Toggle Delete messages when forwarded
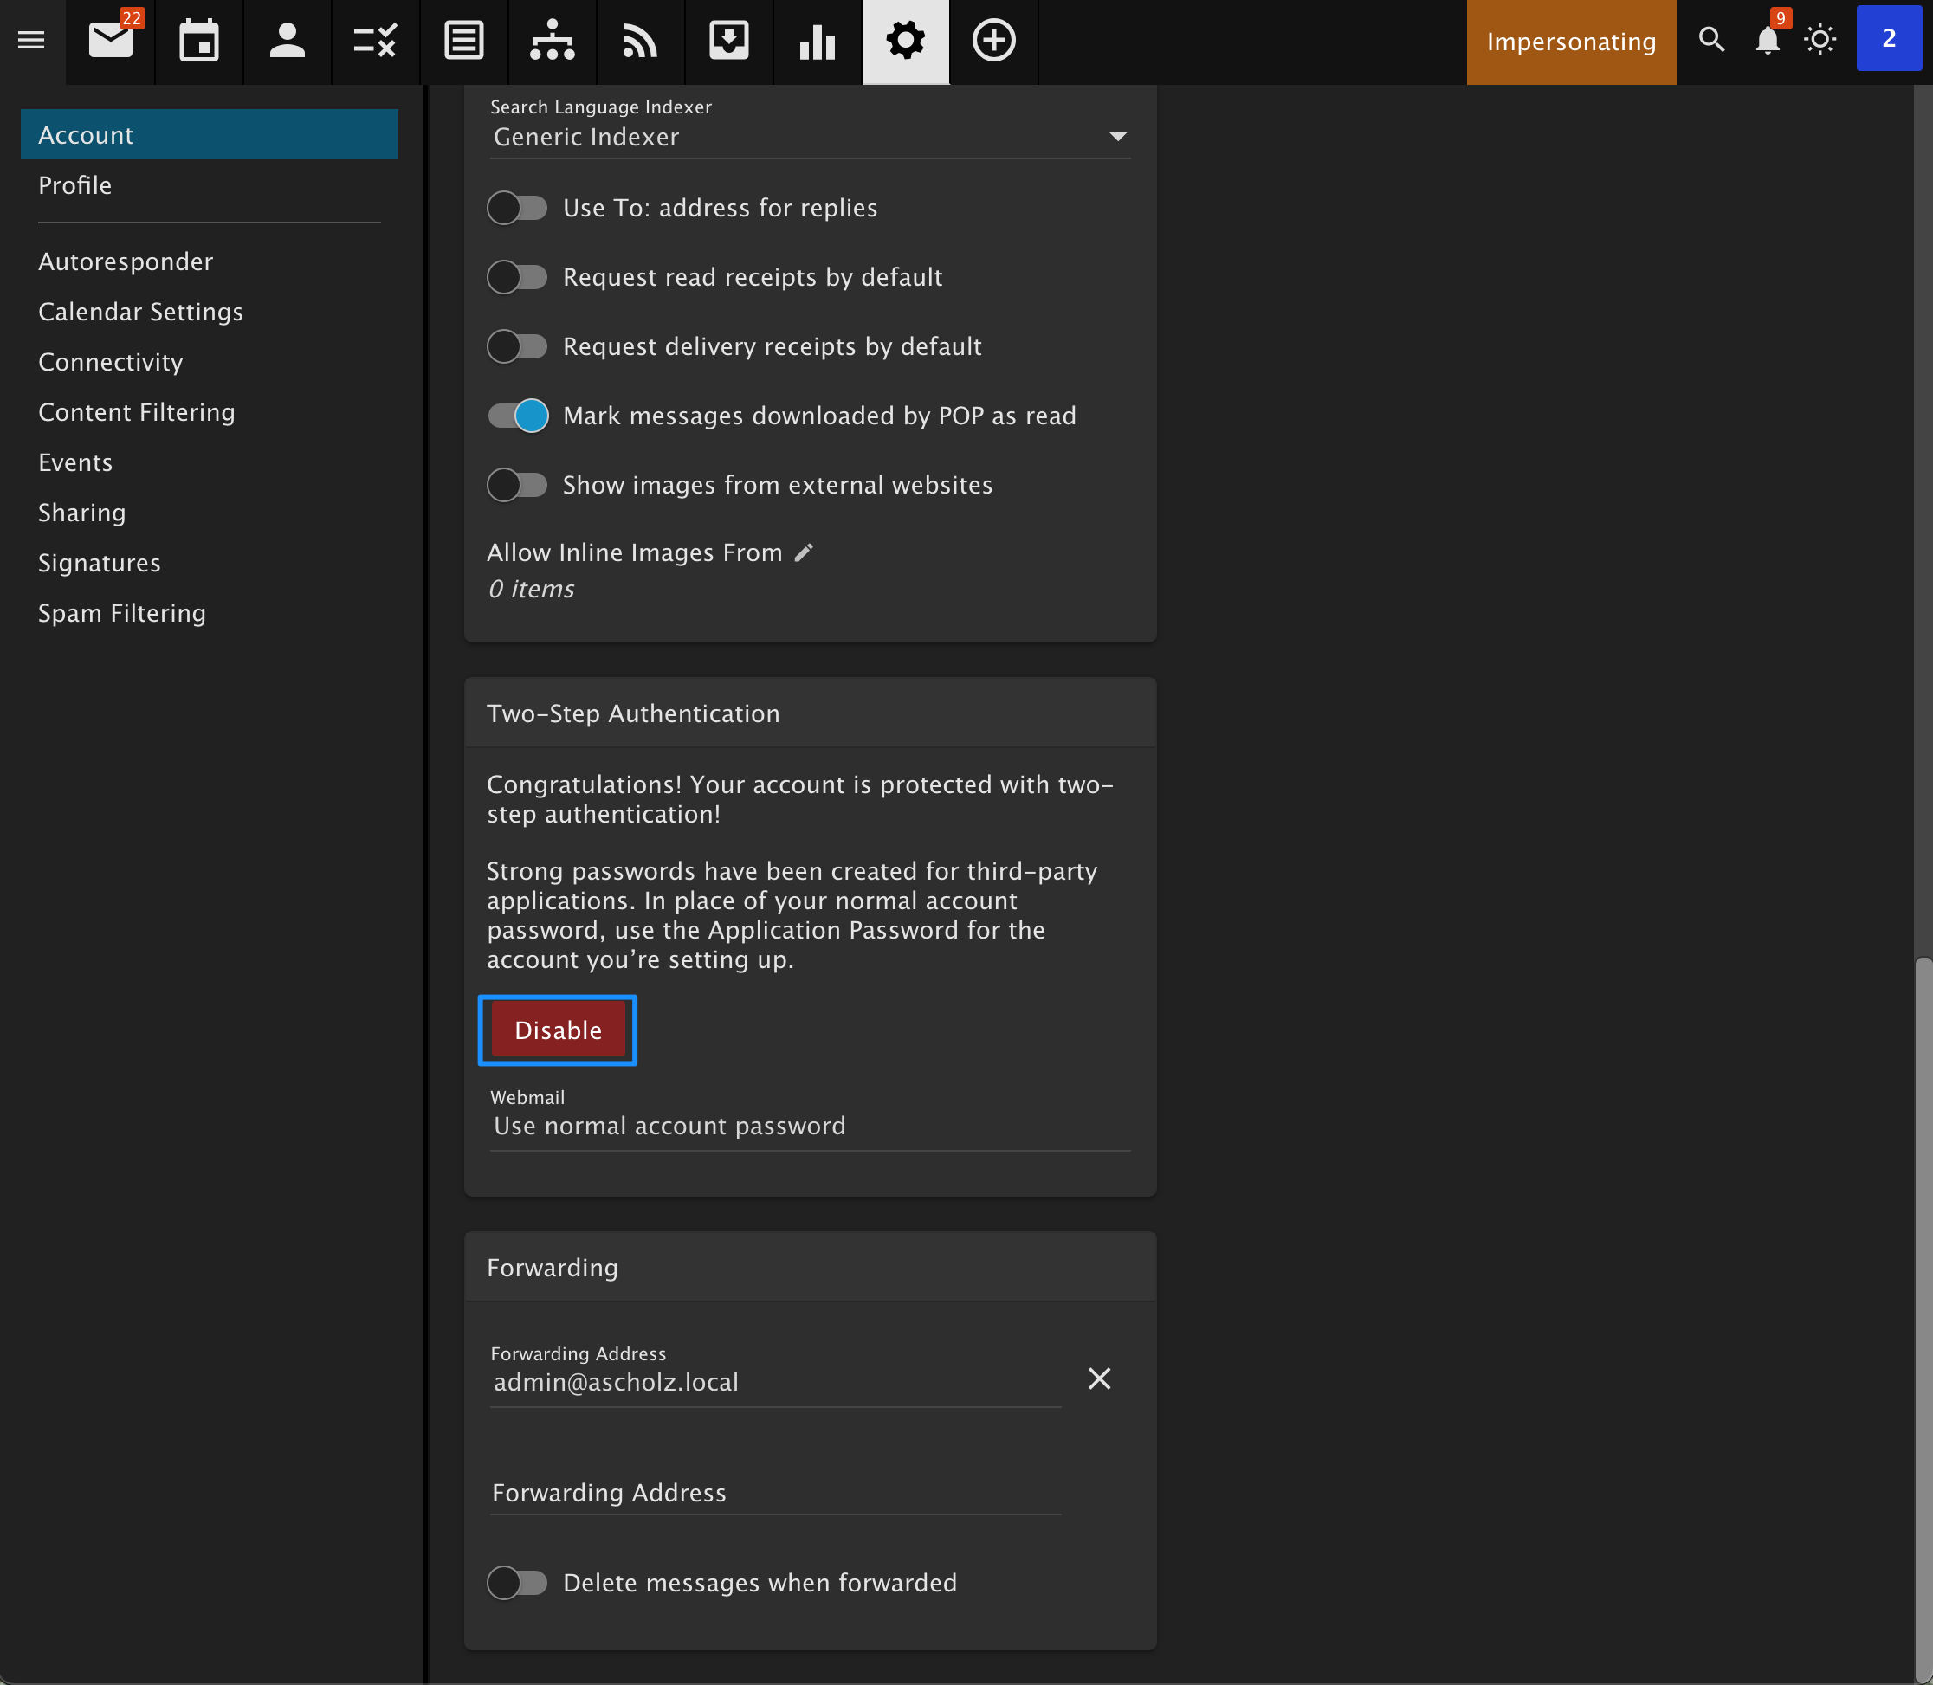 pyautogui.click(x=516, y=1583)
